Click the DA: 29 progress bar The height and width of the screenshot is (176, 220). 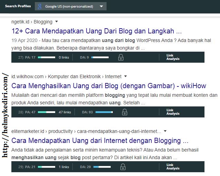[x=102, y=167]
